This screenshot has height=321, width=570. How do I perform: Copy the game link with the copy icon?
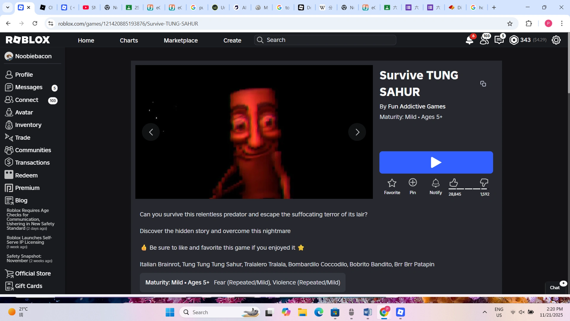[483, 84]
